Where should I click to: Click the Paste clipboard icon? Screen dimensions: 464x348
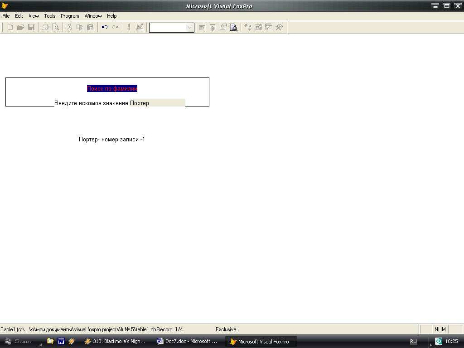point(91,27)
